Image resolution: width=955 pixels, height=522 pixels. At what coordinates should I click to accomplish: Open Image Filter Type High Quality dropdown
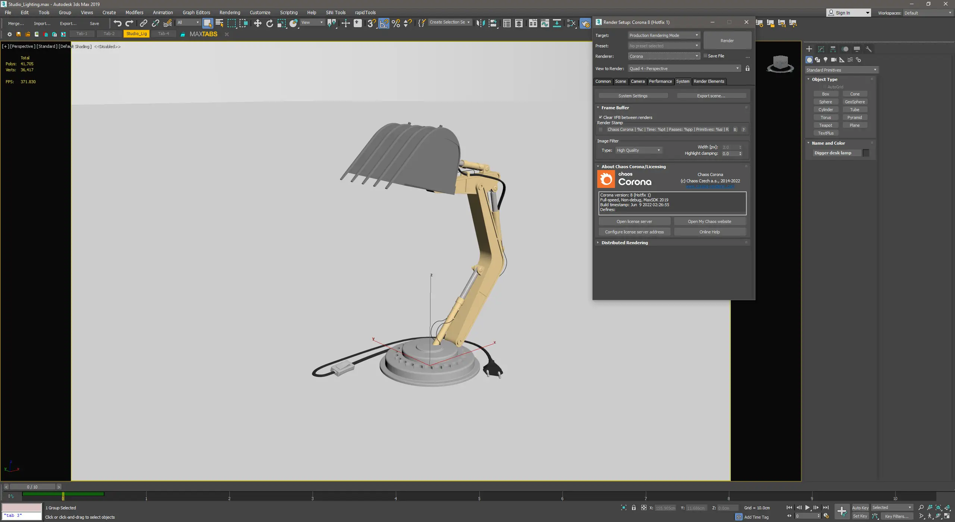click(638, 150)
